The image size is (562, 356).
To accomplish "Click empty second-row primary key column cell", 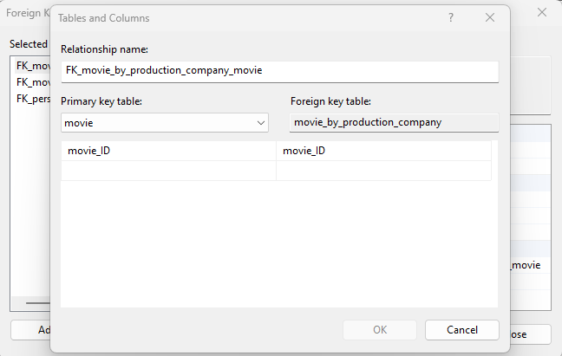I will tap(168, 171).
